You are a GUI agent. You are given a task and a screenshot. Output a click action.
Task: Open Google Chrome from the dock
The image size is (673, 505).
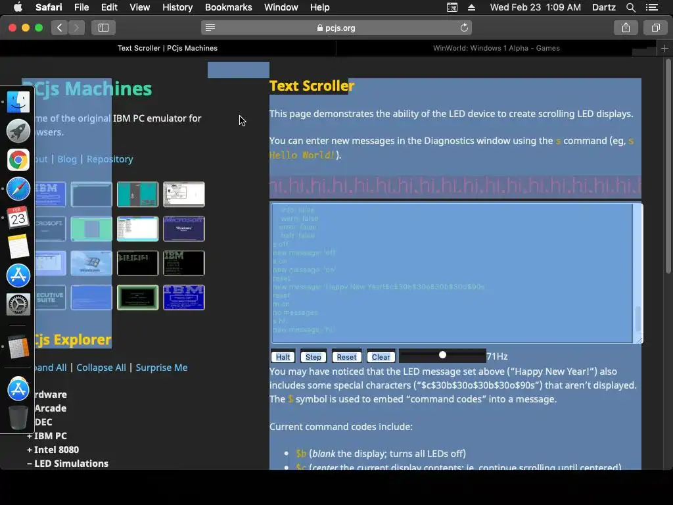coord(18,160)
